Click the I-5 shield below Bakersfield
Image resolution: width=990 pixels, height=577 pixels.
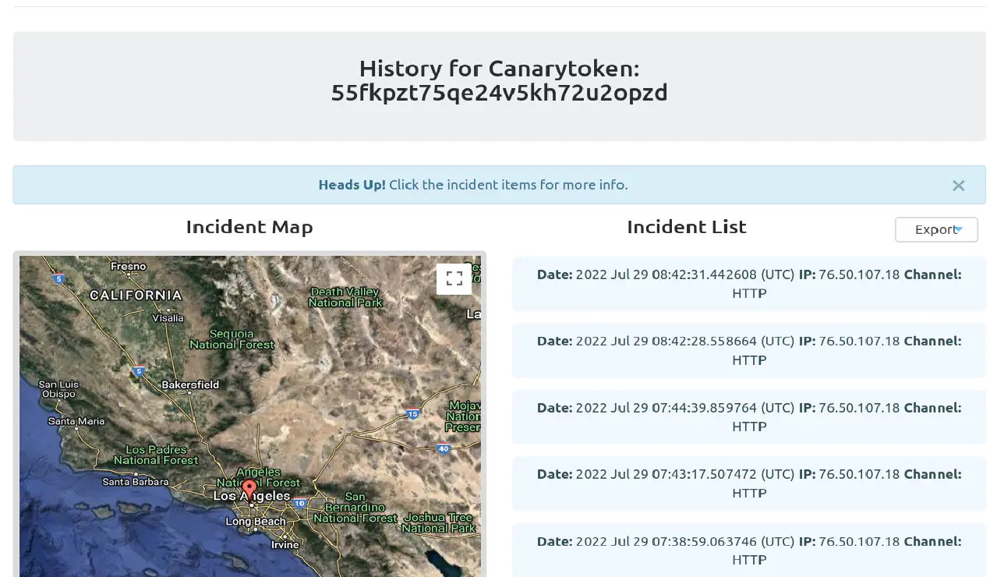pyautogui.click(x=139, y=372)
